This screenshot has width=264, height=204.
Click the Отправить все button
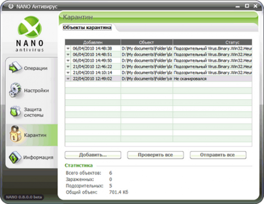pyautogui.click(x=218, y=155)
